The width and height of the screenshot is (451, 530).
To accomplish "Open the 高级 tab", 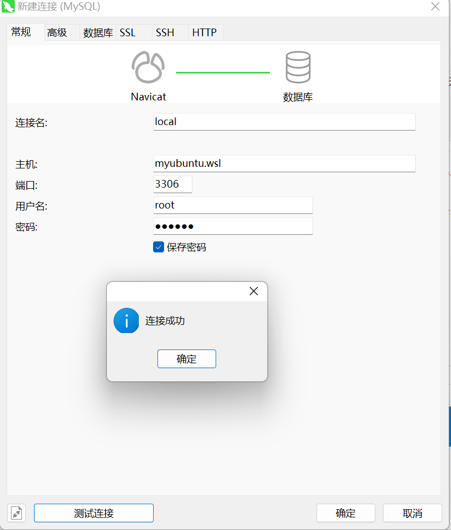I will 62,32.
